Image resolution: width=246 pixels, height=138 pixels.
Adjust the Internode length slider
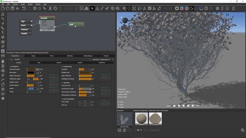(33, 69)
